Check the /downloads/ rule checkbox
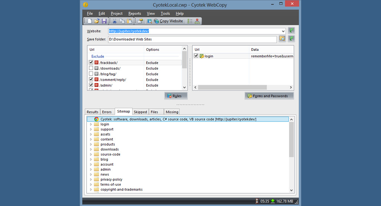This screenshot has height=206, width=381. point(91,68)
